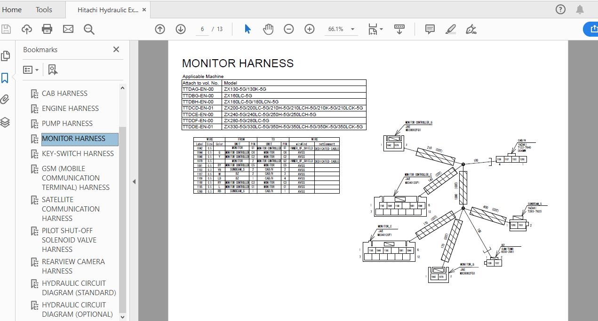Open the notifications bell
Image resolution: width=598 pixels, height=321 pixels.
tap(580, 9)
